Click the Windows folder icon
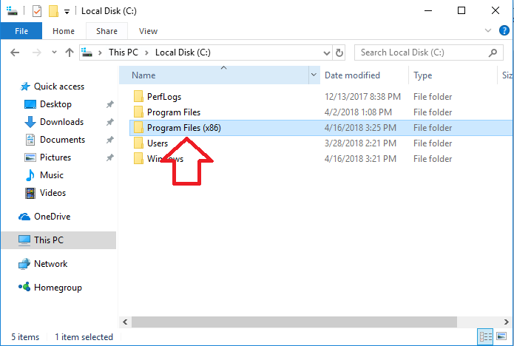The image size is (514, 346). [138, 158]
